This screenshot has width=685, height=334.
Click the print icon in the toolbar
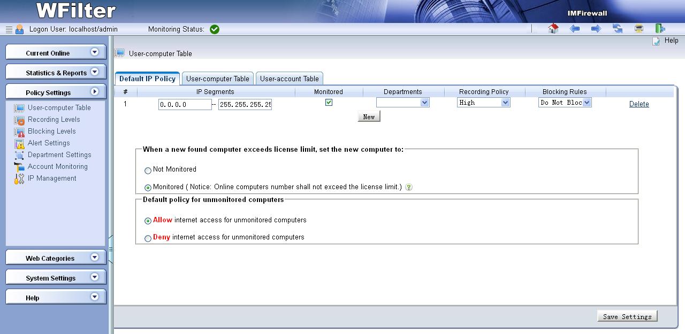pyautogui.click(x=638, y=29)
